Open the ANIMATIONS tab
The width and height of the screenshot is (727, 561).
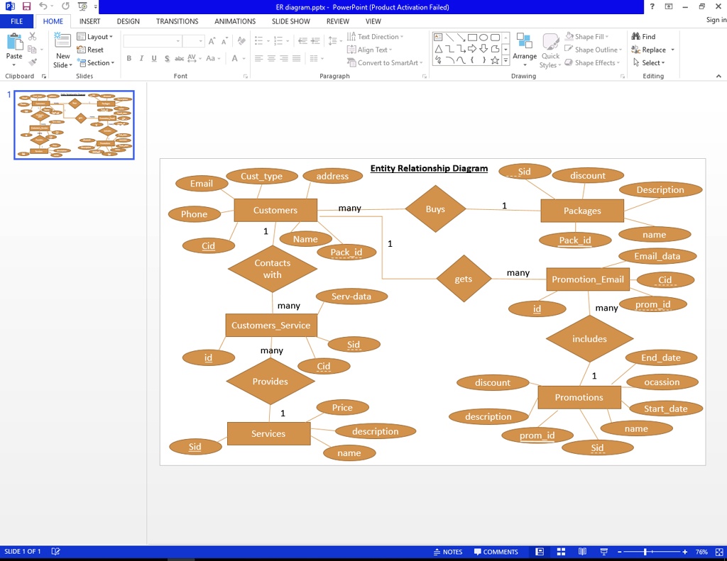click(234, 21)
